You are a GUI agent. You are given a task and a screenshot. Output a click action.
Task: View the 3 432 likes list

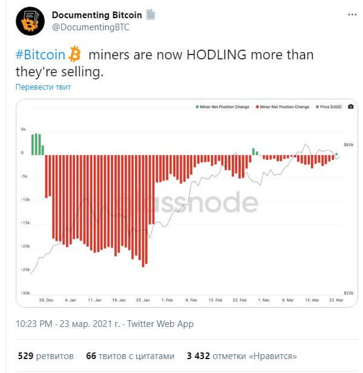point(242,356)
